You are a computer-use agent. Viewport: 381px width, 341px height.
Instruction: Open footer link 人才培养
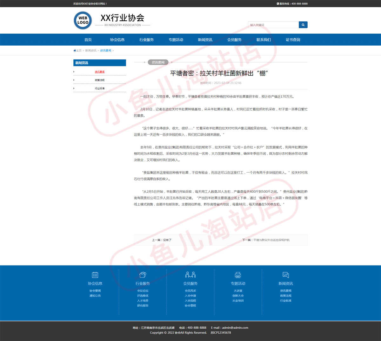143,300
